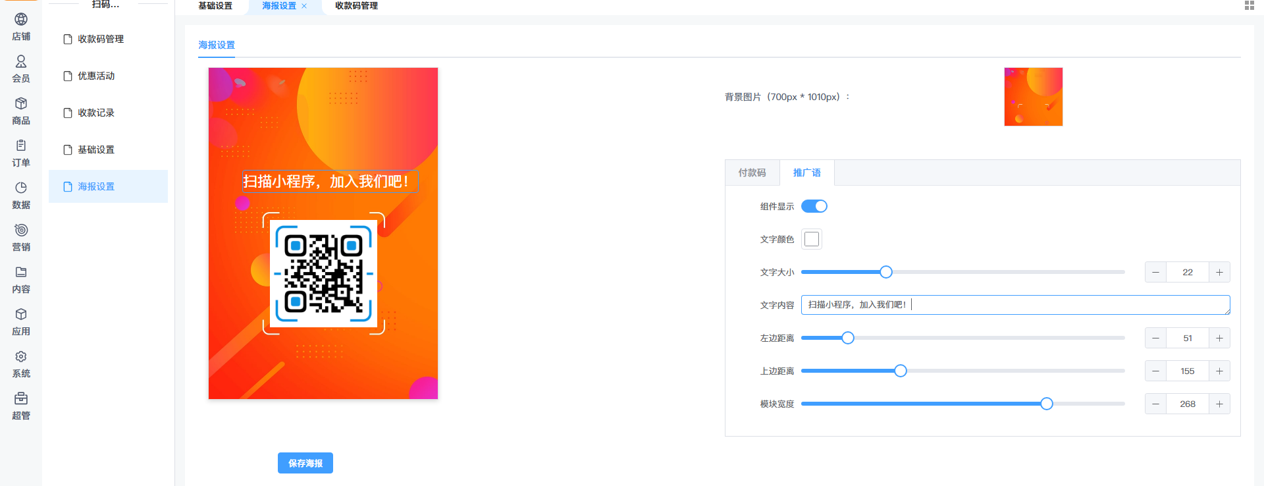Click the grid icon at top right
This screenshot has height=486, width=1264.
click(x=1249, y=5)
